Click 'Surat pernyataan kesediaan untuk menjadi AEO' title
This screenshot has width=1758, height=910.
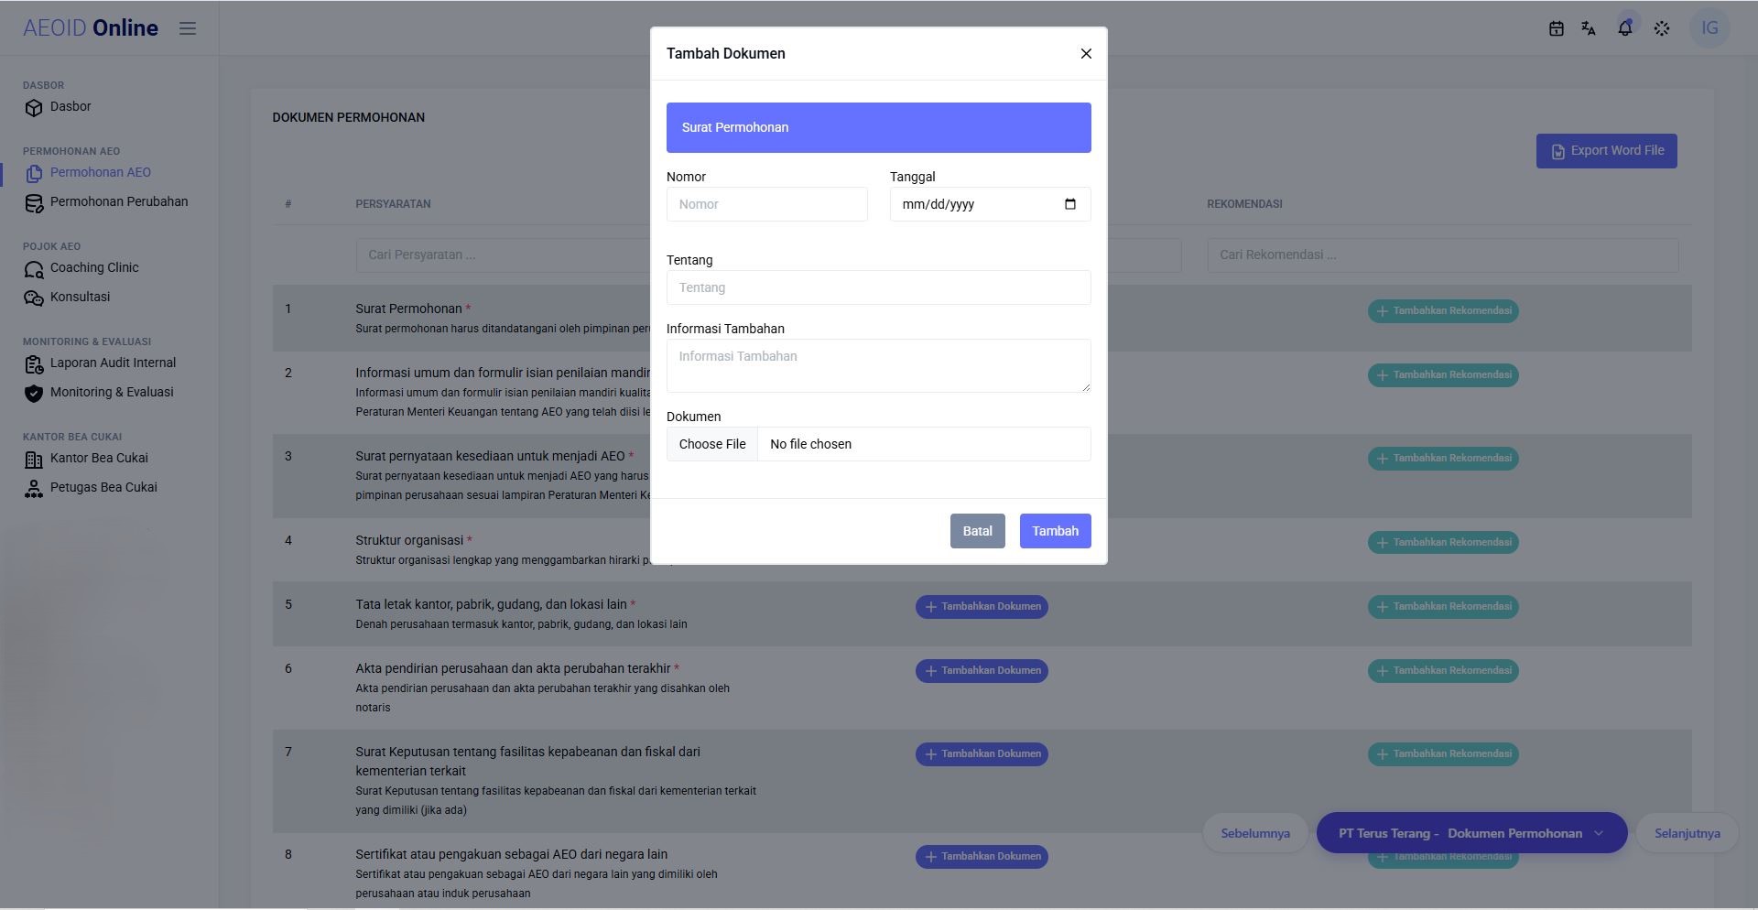(490, 456)
